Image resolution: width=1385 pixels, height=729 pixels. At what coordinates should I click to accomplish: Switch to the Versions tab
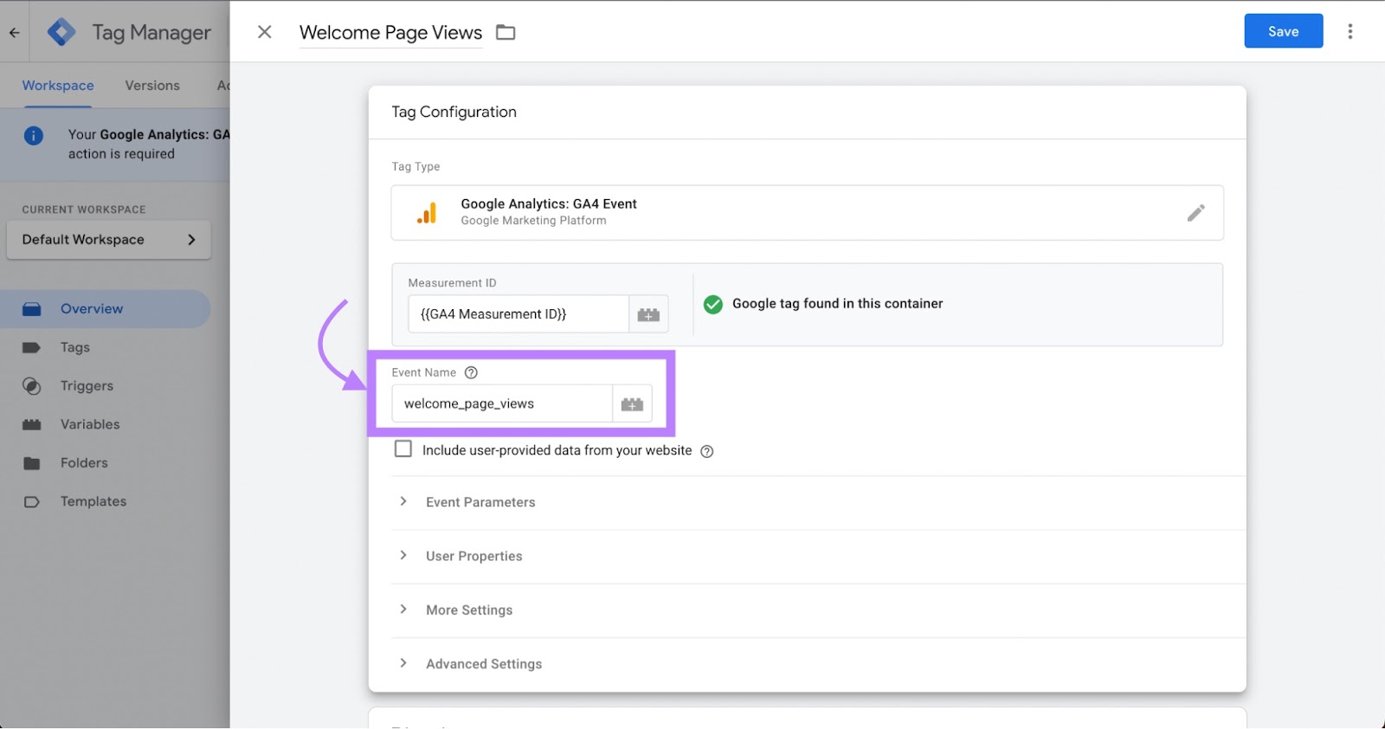152,86
